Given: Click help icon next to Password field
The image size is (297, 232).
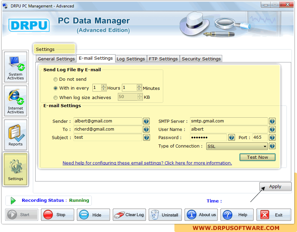Looking at the screenshot, I should point(231,137).
